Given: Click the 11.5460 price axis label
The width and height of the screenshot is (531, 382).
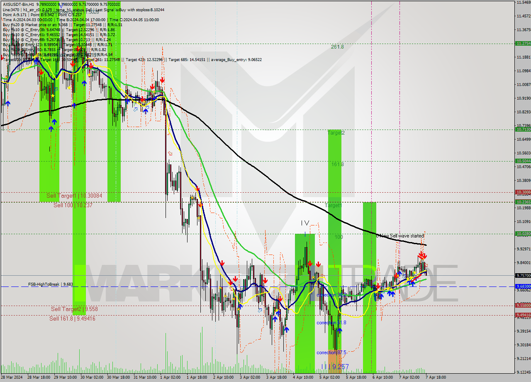Looking at the screenshot, I should (x=524, y=2).
